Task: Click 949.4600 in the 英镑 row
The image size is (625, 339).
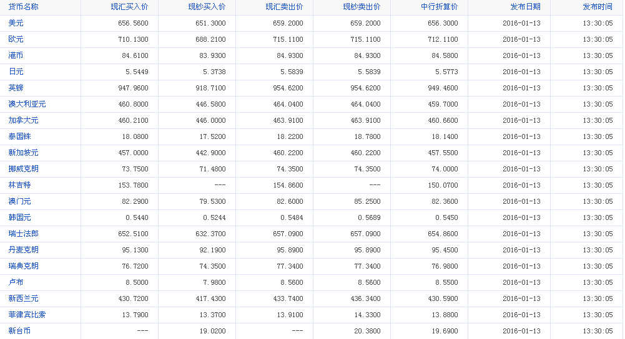Action: [x=443, y=88]
